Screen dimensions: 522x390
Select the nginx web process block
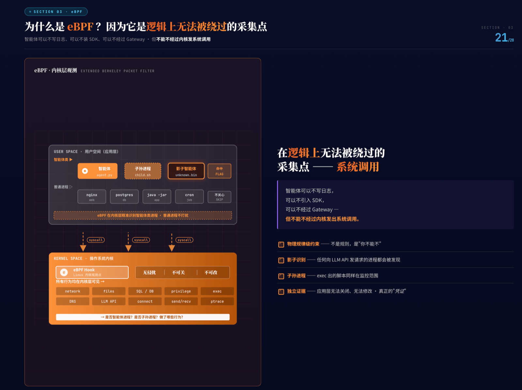click(91, 196)
